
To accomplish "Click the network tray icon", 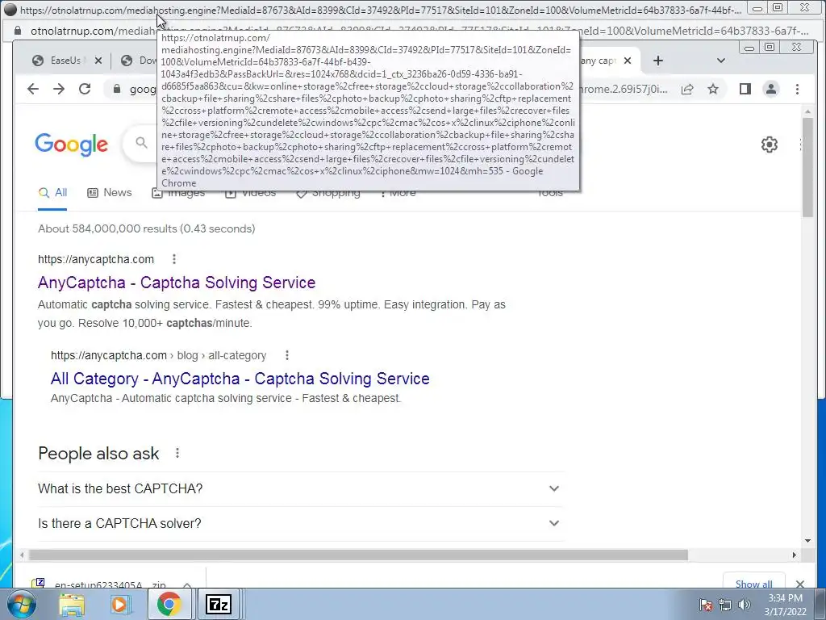I will click(x=725, y=605).
